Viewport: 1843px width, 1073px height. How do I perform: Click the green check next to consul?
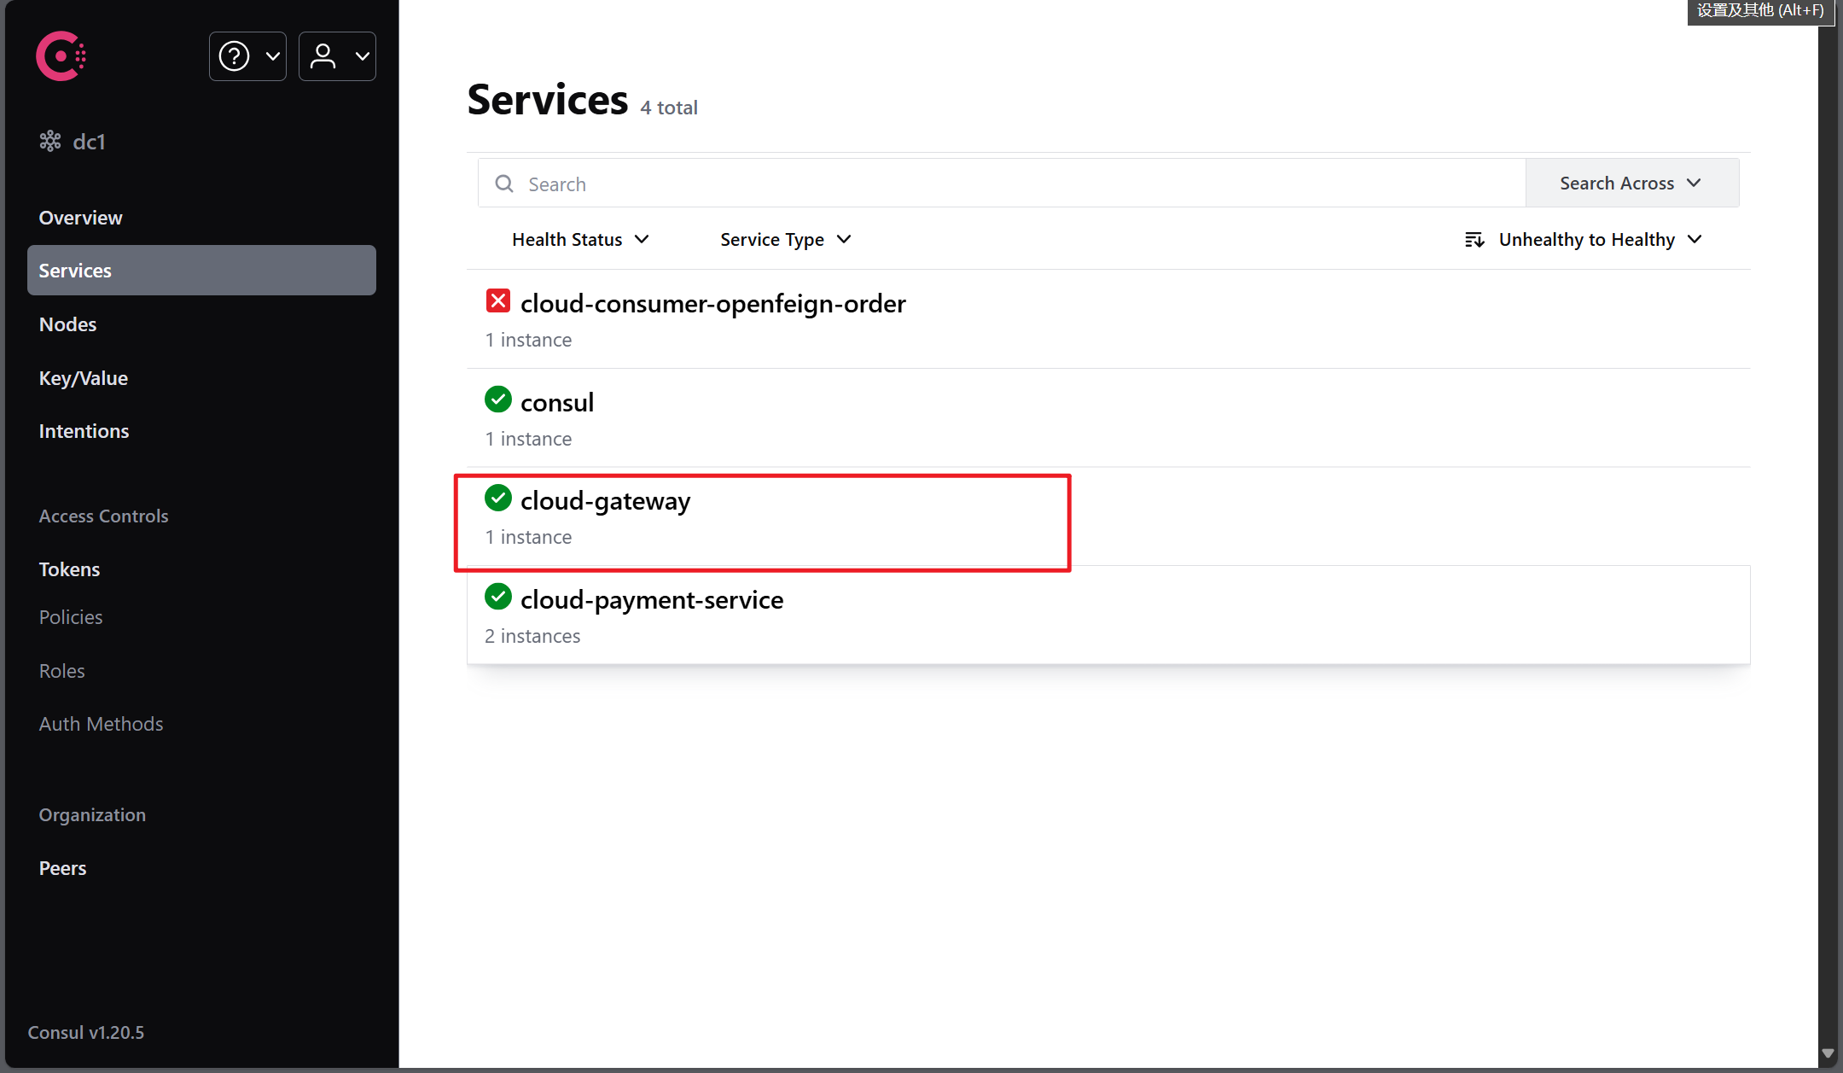(498, 399)
